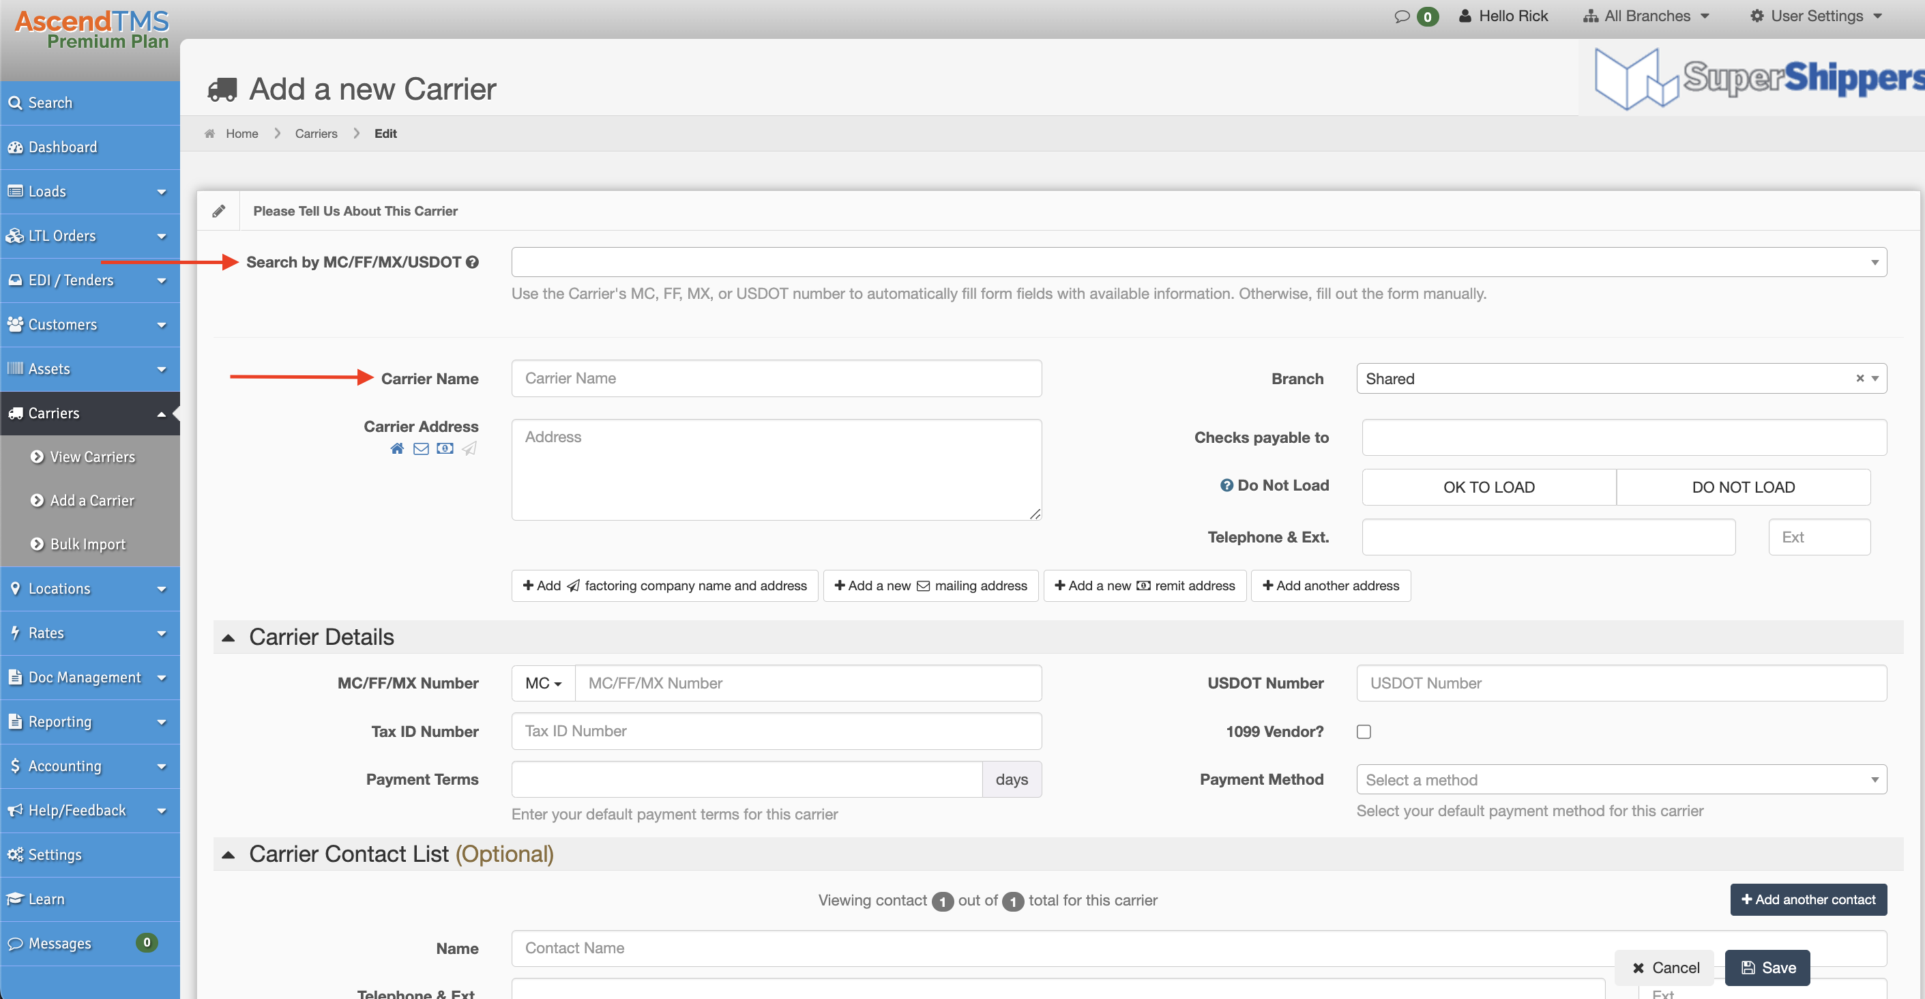Go to Carriers breadcrumb link
The image size is (1925, 999).
pyautogui.click(x=316, y=134)
